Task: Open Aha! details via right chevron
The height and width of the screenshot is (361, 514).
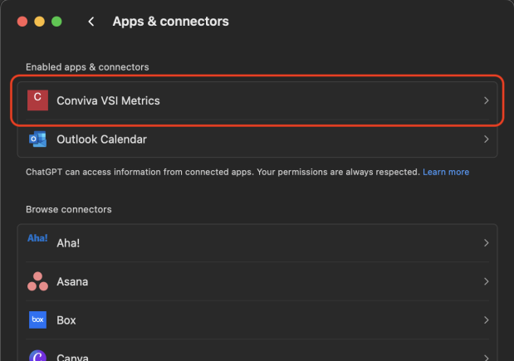Action: pos(486,243)
